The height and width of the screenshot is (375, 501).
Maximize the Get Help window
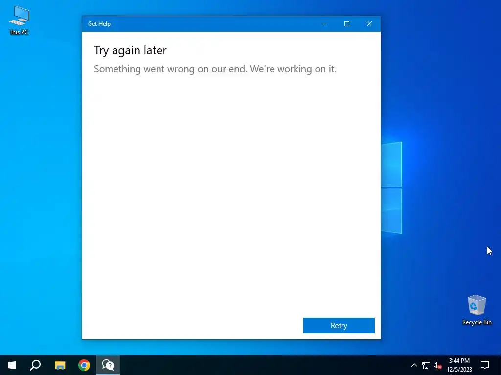347,24
